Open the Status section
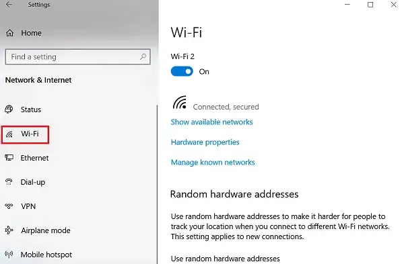 pyautogui.click(x=31, y=109)
